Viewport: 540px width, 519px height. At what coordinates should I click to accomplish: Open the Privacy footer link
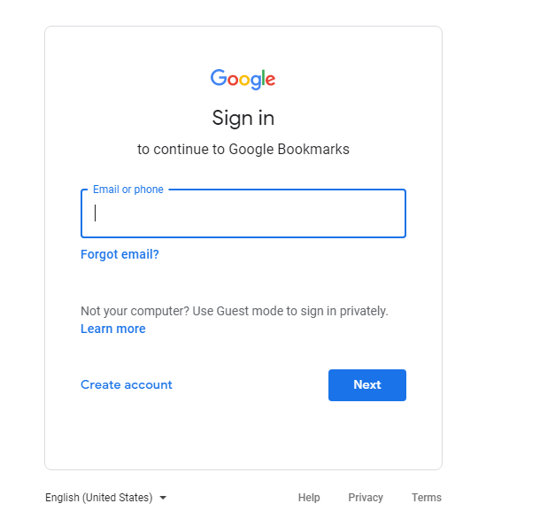pyautogui.click(x=366, y=498)
